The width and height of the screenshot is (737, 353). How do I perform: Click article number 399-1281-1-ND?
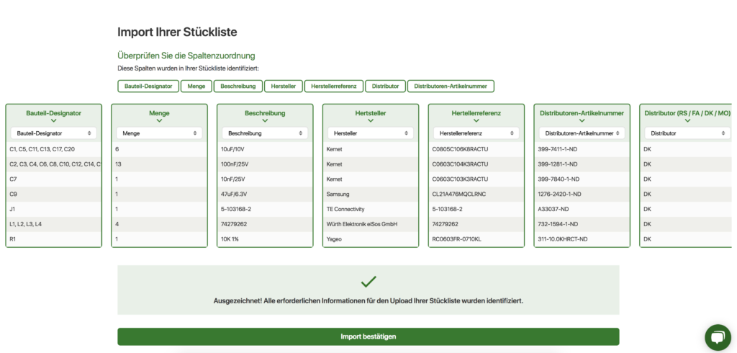[x=582, y=164]
